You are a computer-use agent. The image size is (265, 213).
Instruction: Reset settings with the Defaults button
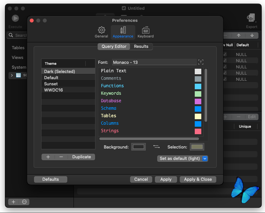(51, 179)
